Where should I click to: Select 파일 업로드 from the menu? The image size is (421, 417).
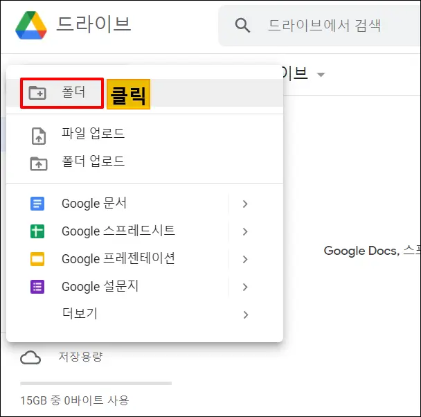click(x=93, y=134)
